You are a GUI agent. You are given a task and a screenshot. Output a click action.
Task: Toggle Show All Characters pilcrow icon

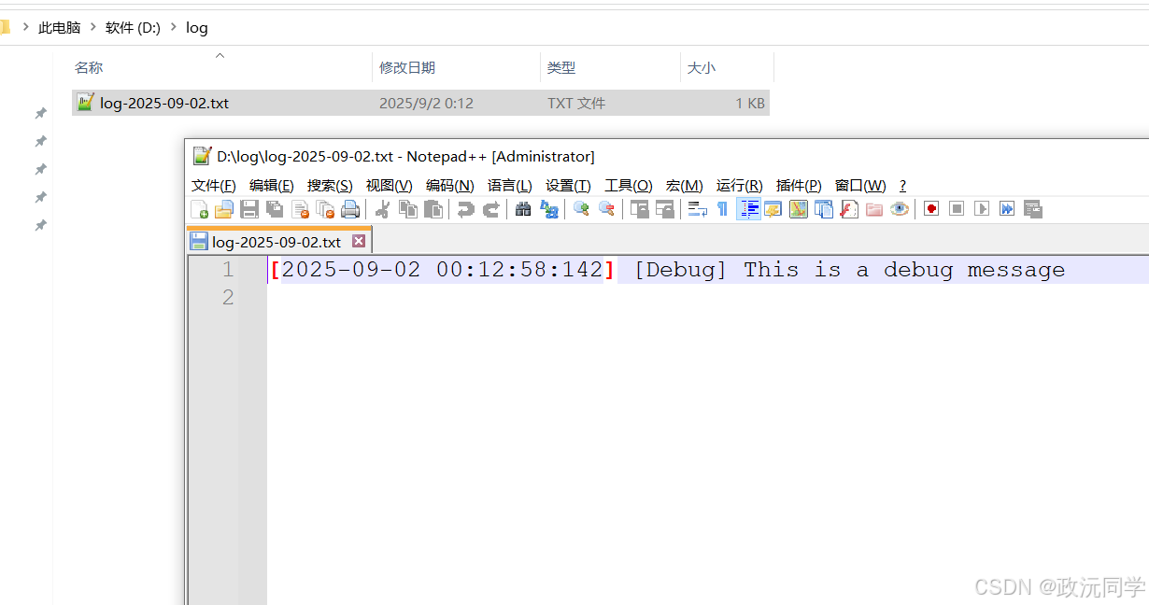tap(722, 209)
